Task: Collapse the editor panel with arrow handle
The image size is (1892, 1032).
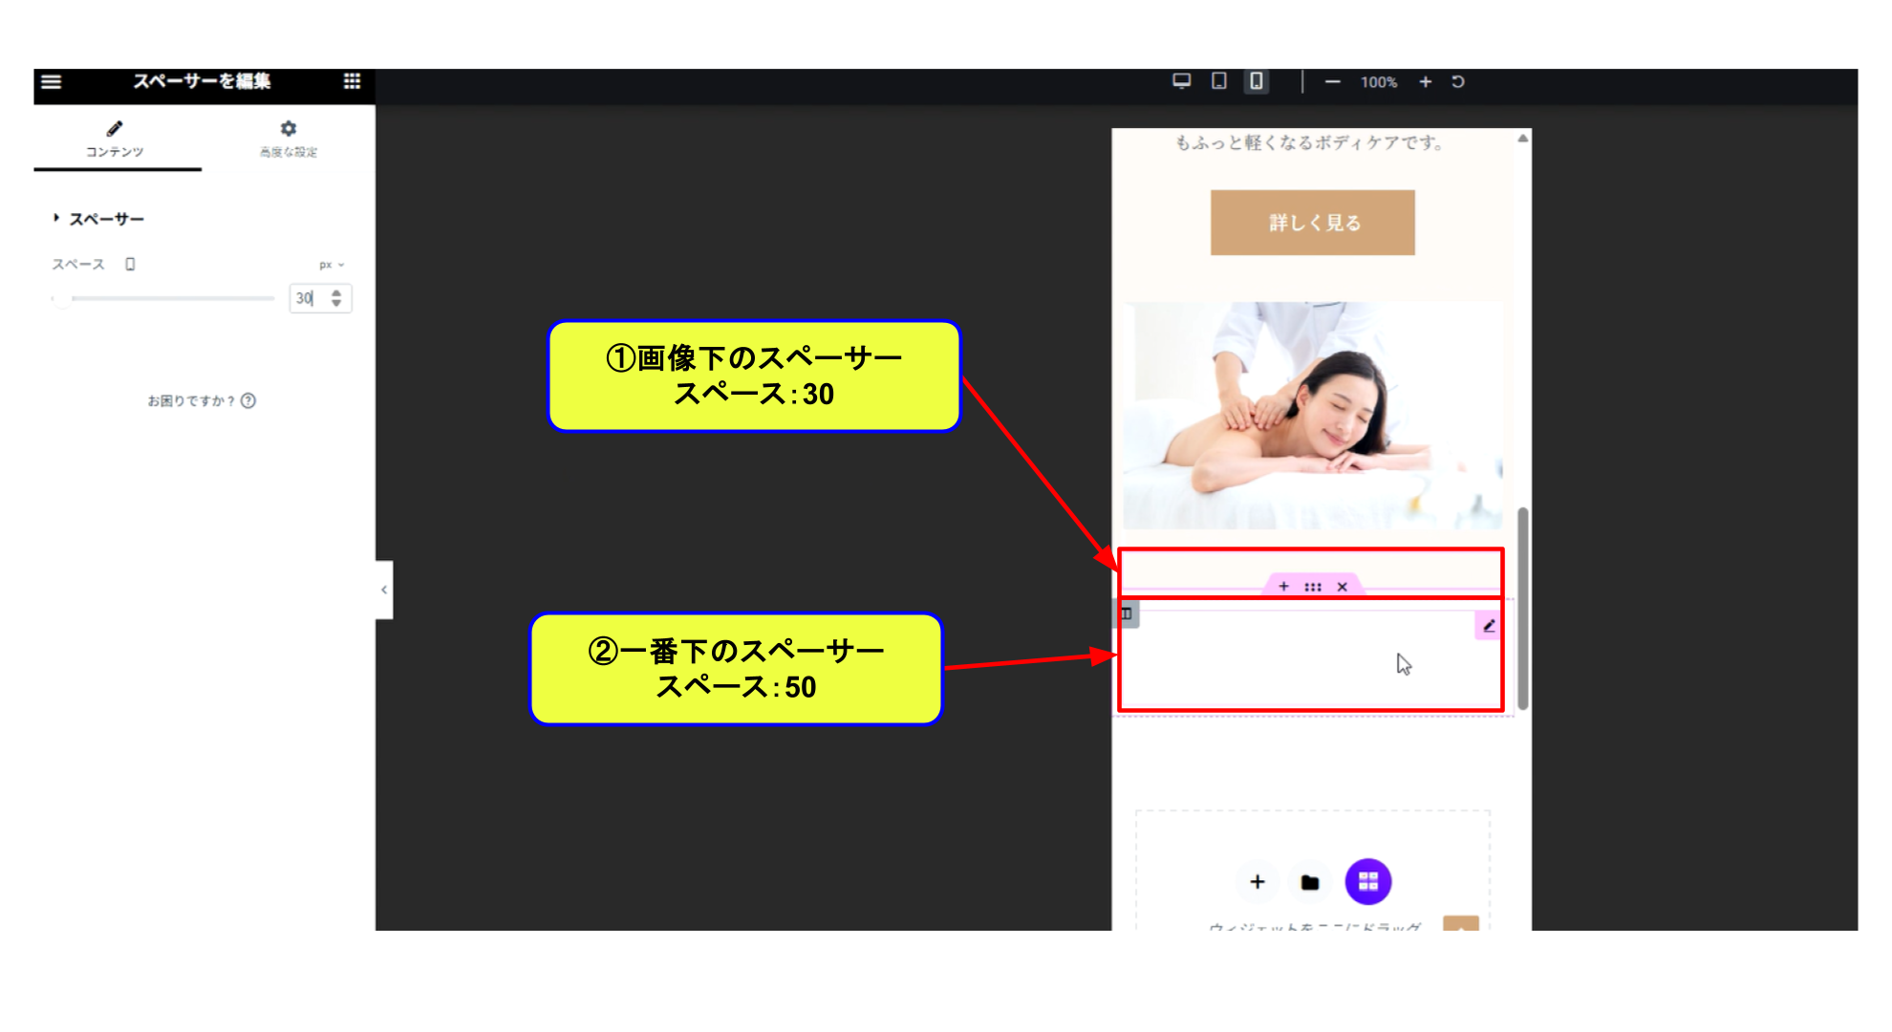Action: 384,590
